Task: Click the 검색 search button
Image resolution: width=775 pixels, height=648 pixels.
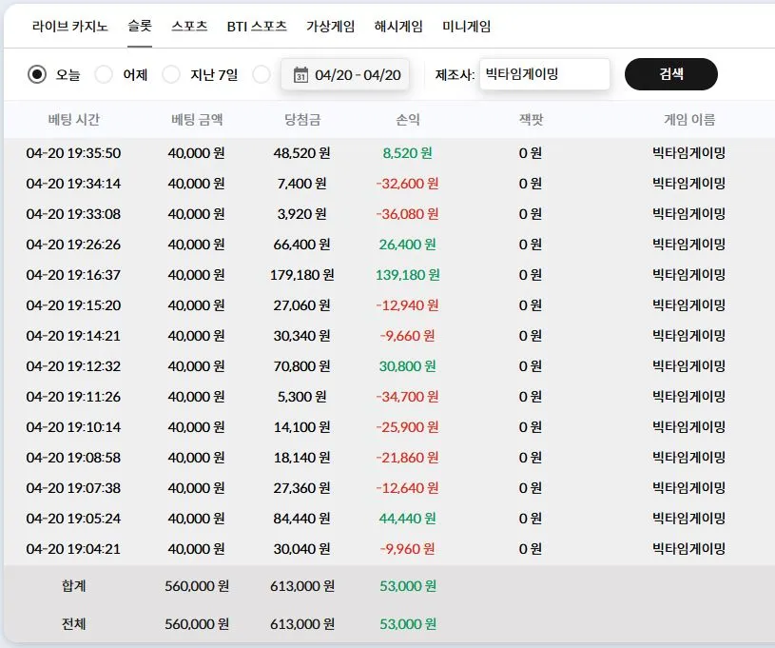Action: coord(671,74)
